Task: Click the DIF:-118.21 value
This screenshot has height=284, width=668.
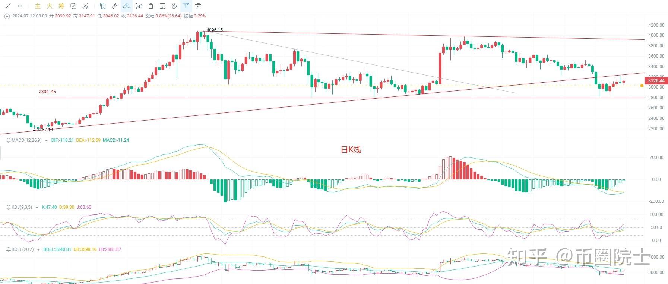Action: pos(63,140)
